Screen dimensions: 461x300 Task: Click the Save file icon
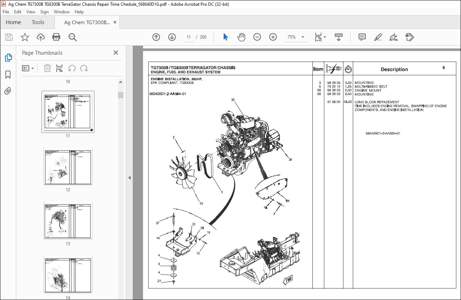pyautogui.click(x=9, y=37)
